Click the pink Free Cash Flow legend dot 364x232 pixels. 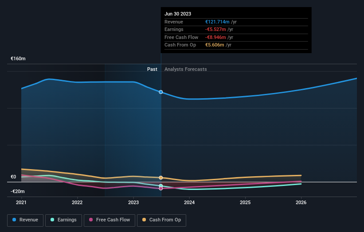coord(91,220)
